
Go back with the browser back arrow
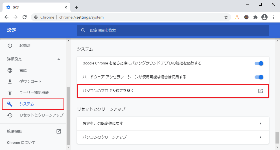tap(6, 17)
